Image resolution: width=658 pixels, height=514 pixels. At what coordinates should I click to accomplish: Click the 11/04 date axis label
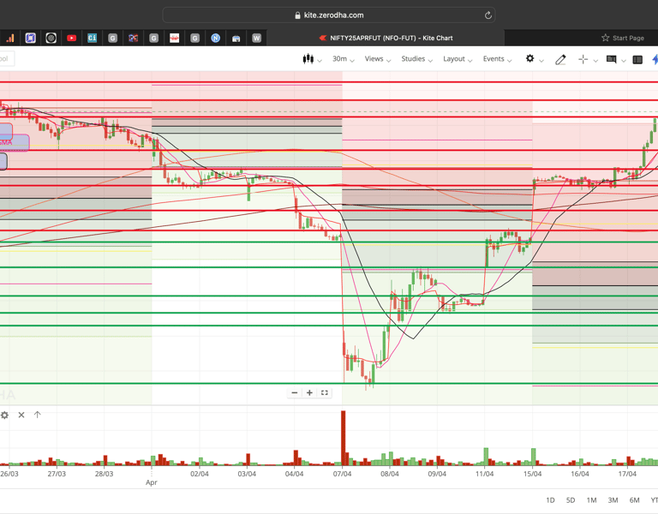pos(484,474)
